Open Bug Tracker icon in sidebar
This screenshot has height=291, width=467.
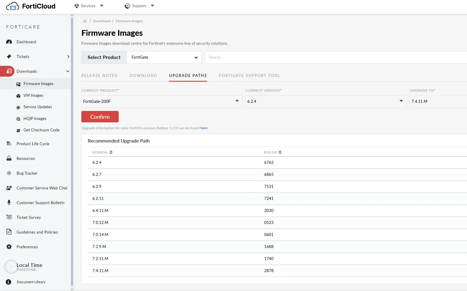[9, 173]
